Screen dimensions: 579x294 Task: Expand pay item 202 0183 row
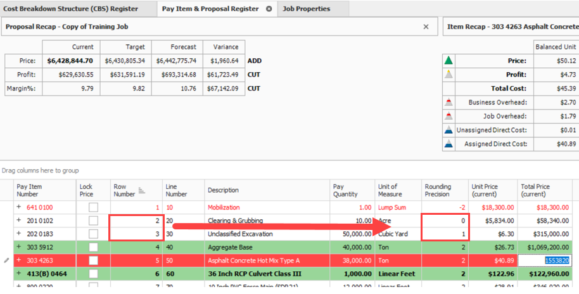19,234
